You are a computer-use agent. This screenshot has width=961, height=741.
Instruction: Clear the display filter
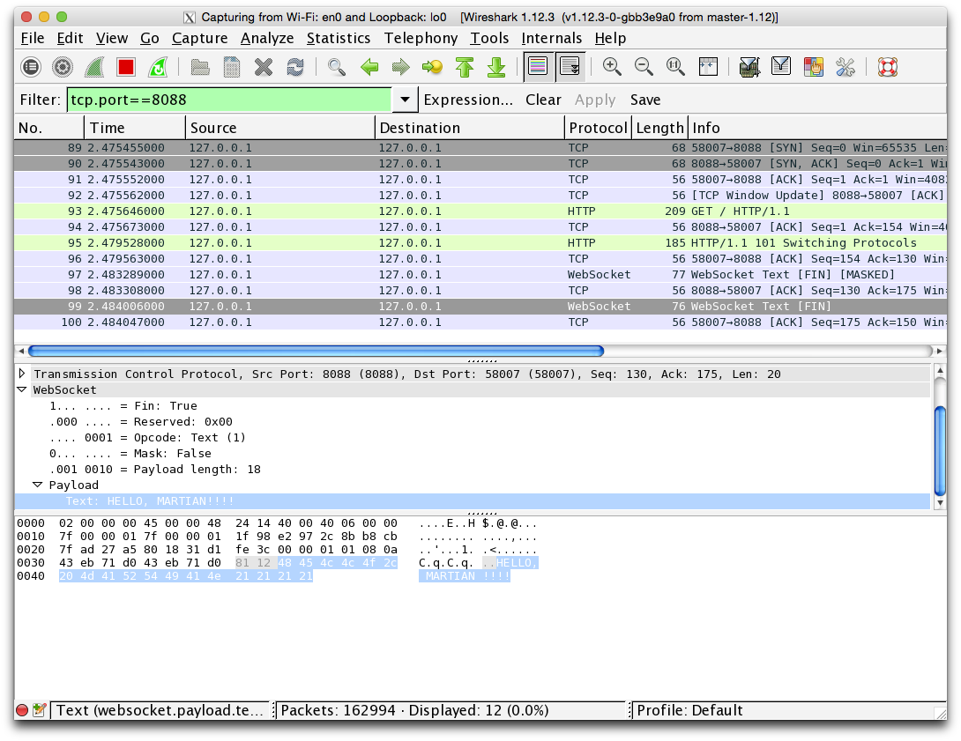(x=543, y=100)
